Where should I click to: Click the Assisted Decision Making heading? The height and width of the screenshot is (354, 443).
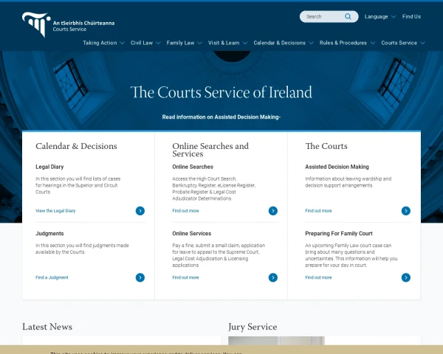coord(337,167)
